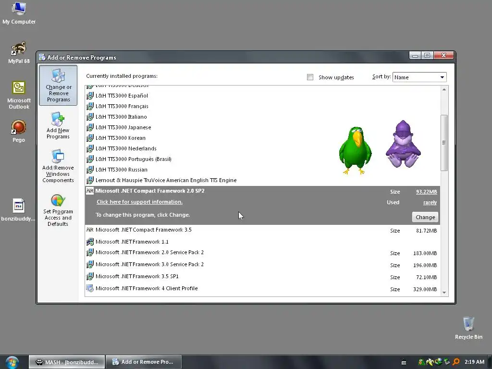Click the .NET Compact Framework 3.5 icon
The width and height of the screenshot is (492, 369).
pos(90,230)
